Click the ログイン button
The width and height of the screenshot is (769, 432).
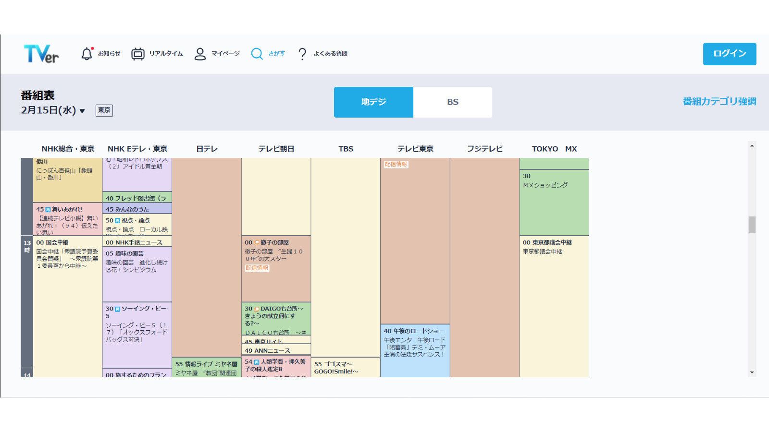coord(729,54)
